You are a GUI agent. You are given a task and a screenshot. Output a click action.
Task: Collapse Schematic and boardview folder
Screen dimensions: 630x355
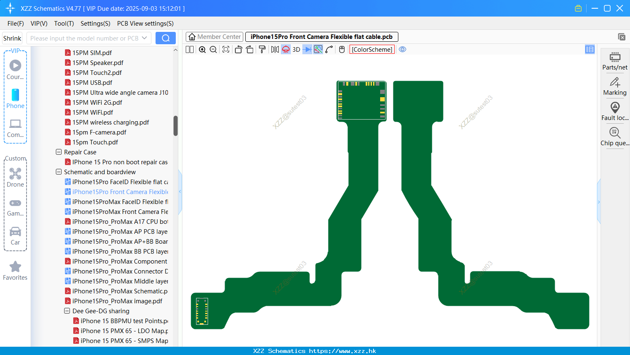click(59, 172)
